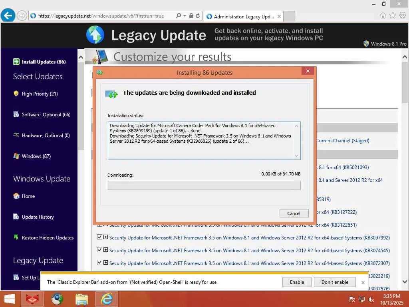Close the Installing 86 Updates dialog
Screen dimensions: 409x307
click(x=308, y=71)
